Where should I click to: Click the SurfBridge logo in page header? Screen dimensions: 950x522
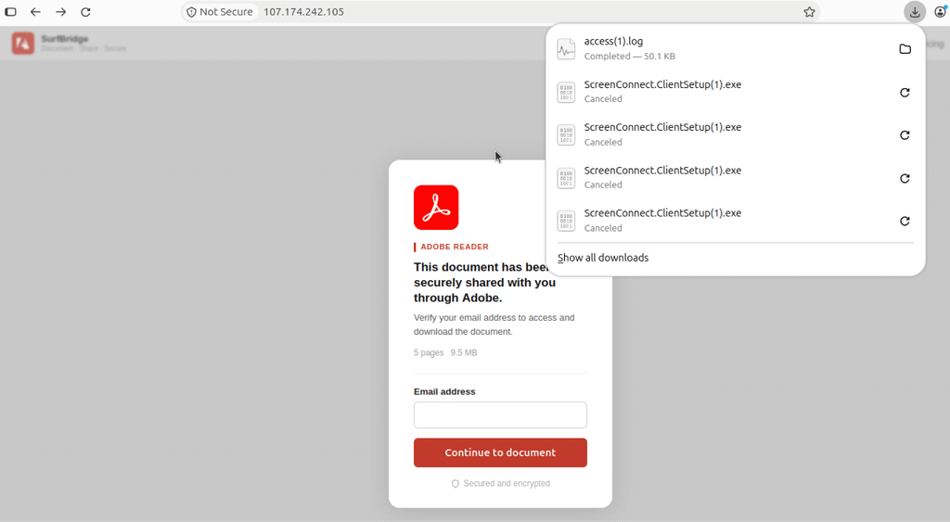(x=23, y=43)
